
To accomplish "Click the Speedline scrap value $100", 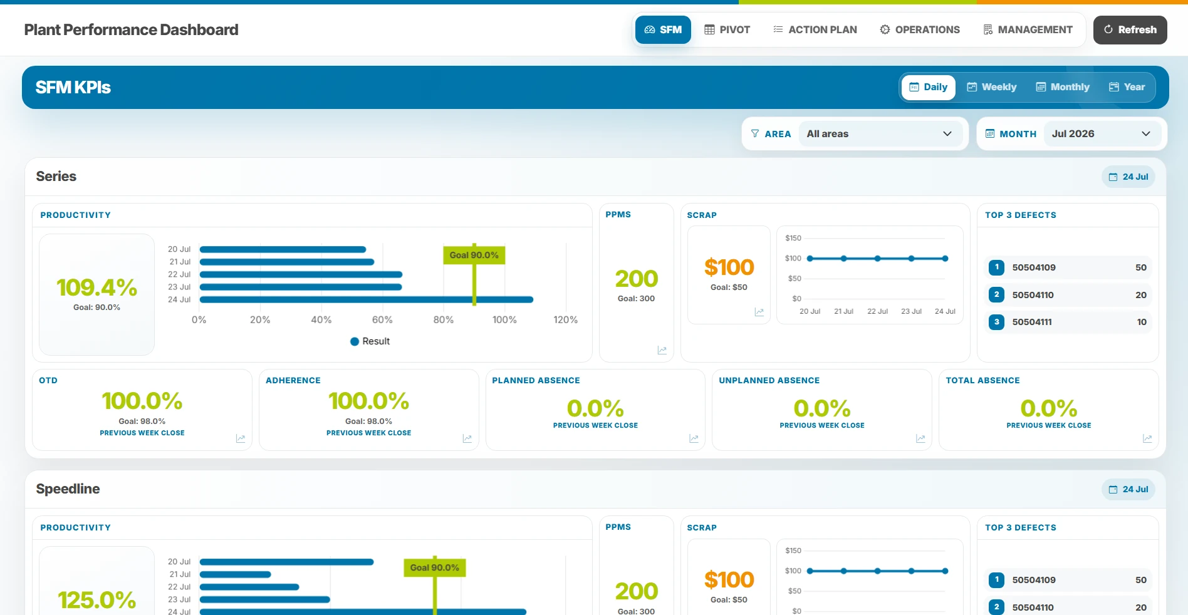I will (729, 580).
